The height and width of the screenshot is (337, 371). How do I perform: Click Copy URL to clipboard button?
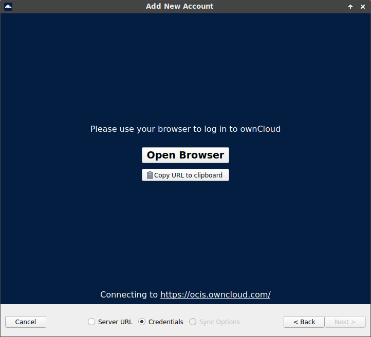pos(185,175)
